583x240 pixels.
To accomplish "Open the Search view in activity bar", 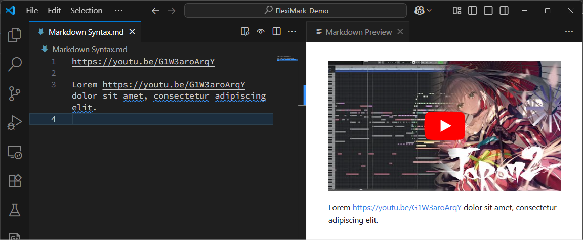I will (15, 64).
